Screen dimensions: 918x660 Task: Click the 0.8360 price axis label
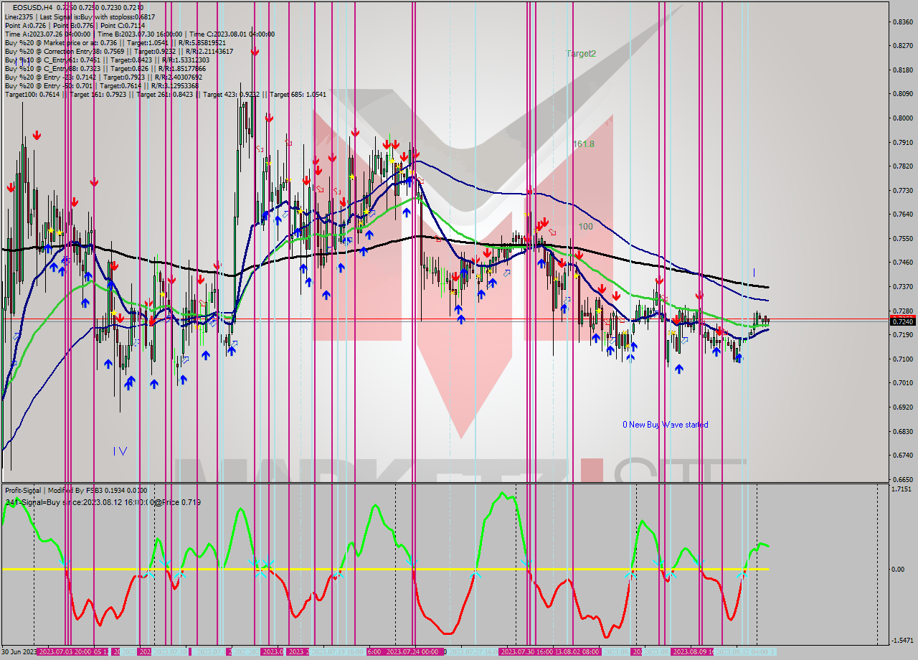pos(902,22)
